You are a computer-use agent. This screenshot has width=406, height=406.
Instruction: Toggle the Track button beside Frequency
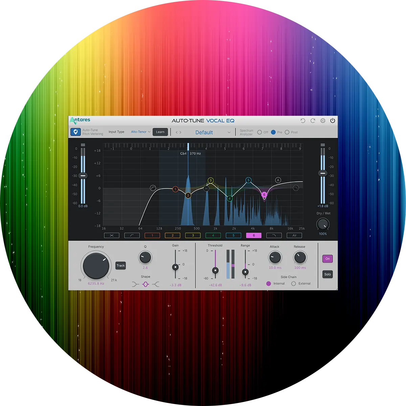click(121, 266)
